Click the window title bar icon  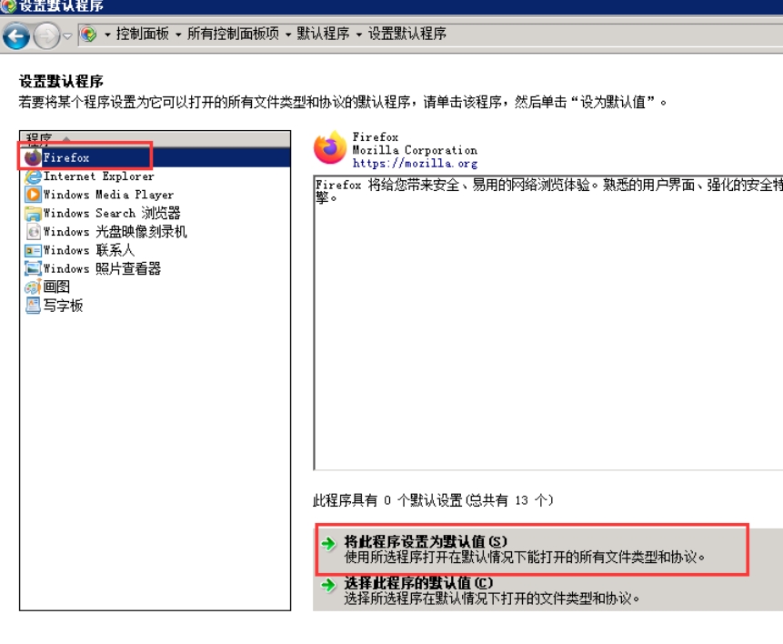8,6
